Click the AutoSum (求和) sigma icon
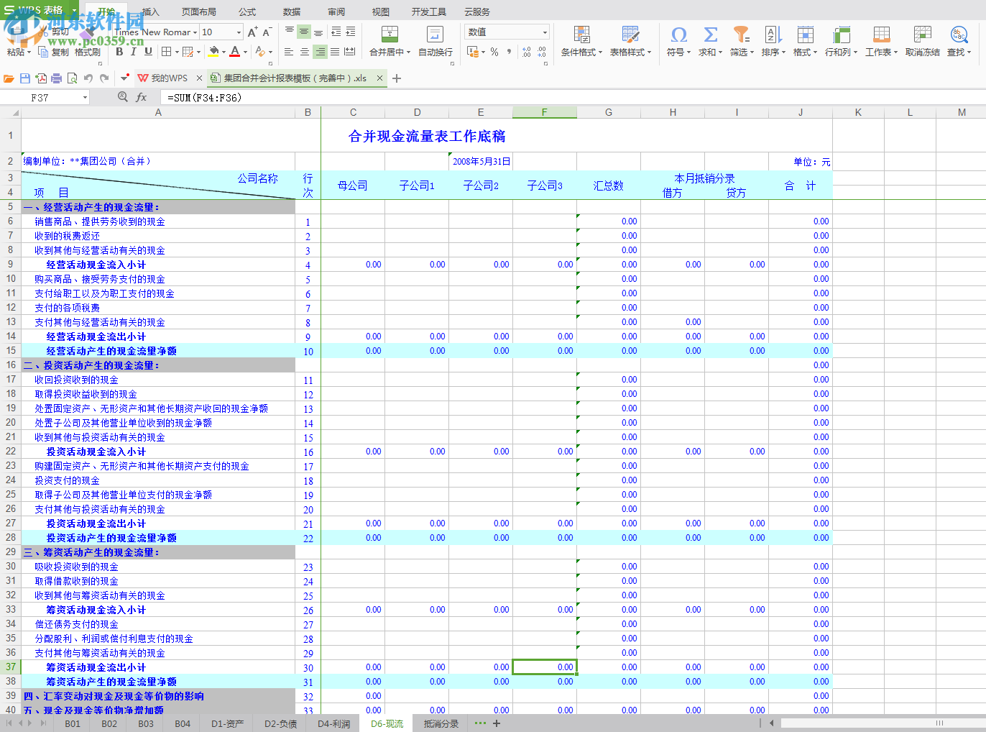986x732 pixels. [710, 35]
